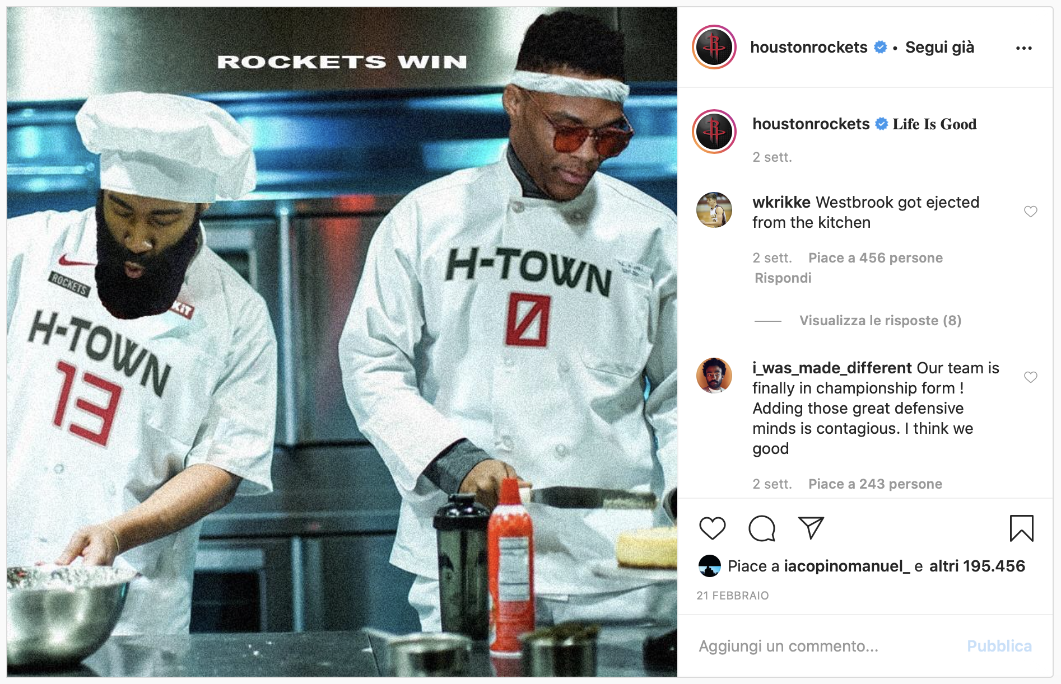Click Rispondi under wkrikke's comment
This screenshot has width=1061, height=684.
(x=783, y=278)
